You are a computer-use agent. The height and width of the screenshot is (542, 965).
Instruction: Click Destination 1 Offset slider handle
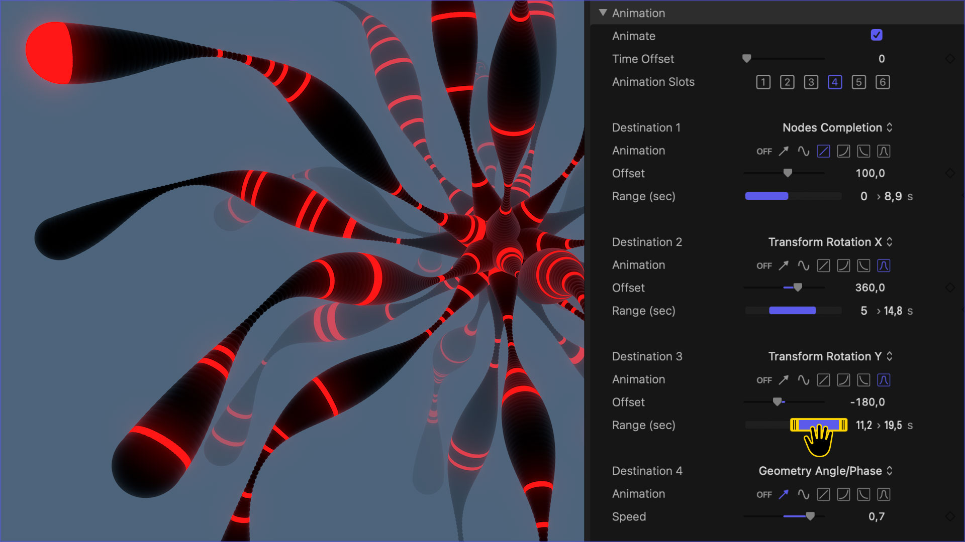[788, 173]
